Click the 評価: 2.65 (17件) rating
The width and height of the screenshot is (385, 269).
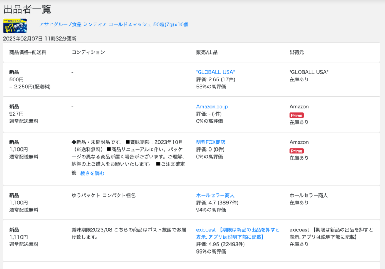215,80
